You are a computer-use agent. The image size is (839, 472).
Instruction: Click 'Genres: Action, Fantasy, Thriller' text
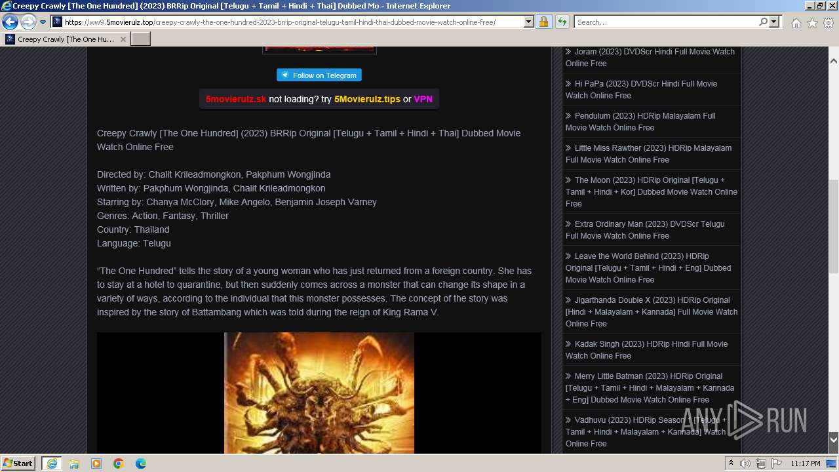pos(163,216)
